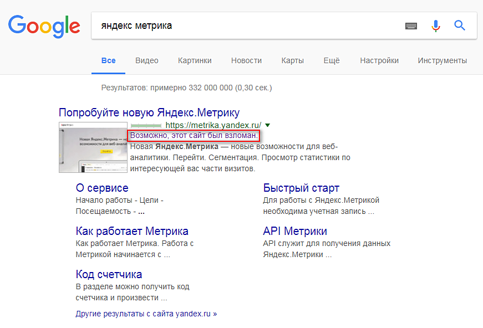This screenshot has width=483, height=328.
Task: Click the Google logo
Action: pyautogui.click(x=44, y=25)
